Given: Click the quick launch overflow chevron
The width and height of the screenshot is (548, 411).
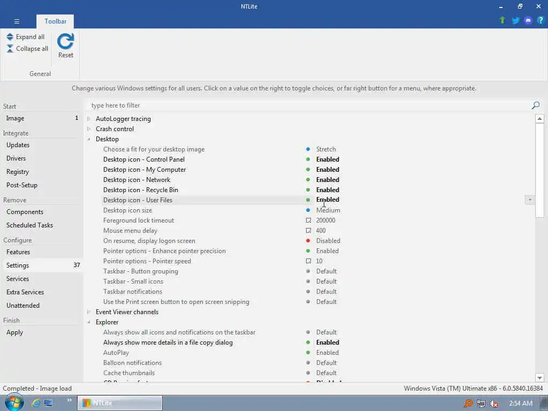Looking at the screenshot, I should tap(69, 400).
